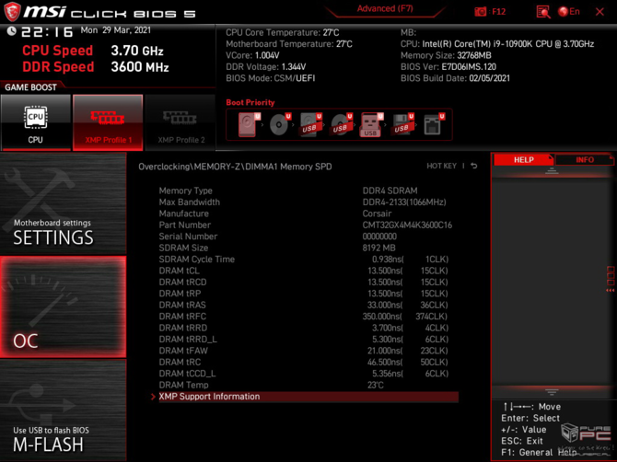Select the DRAM tRRD_L row

click(x=308, y=339)
